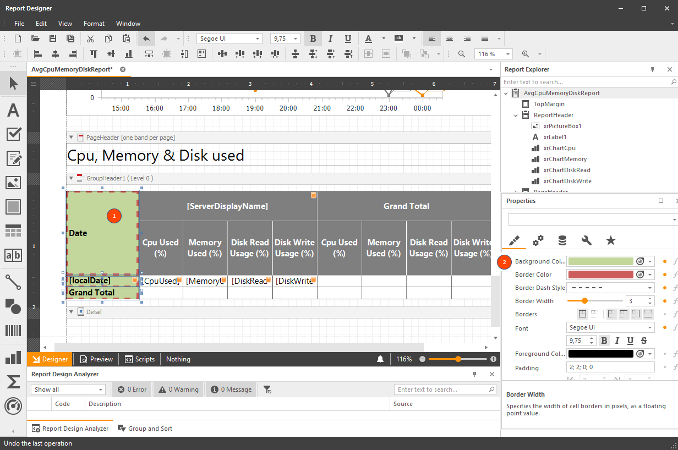Collapse the ReportHeader node in Report Explorer

516,115
